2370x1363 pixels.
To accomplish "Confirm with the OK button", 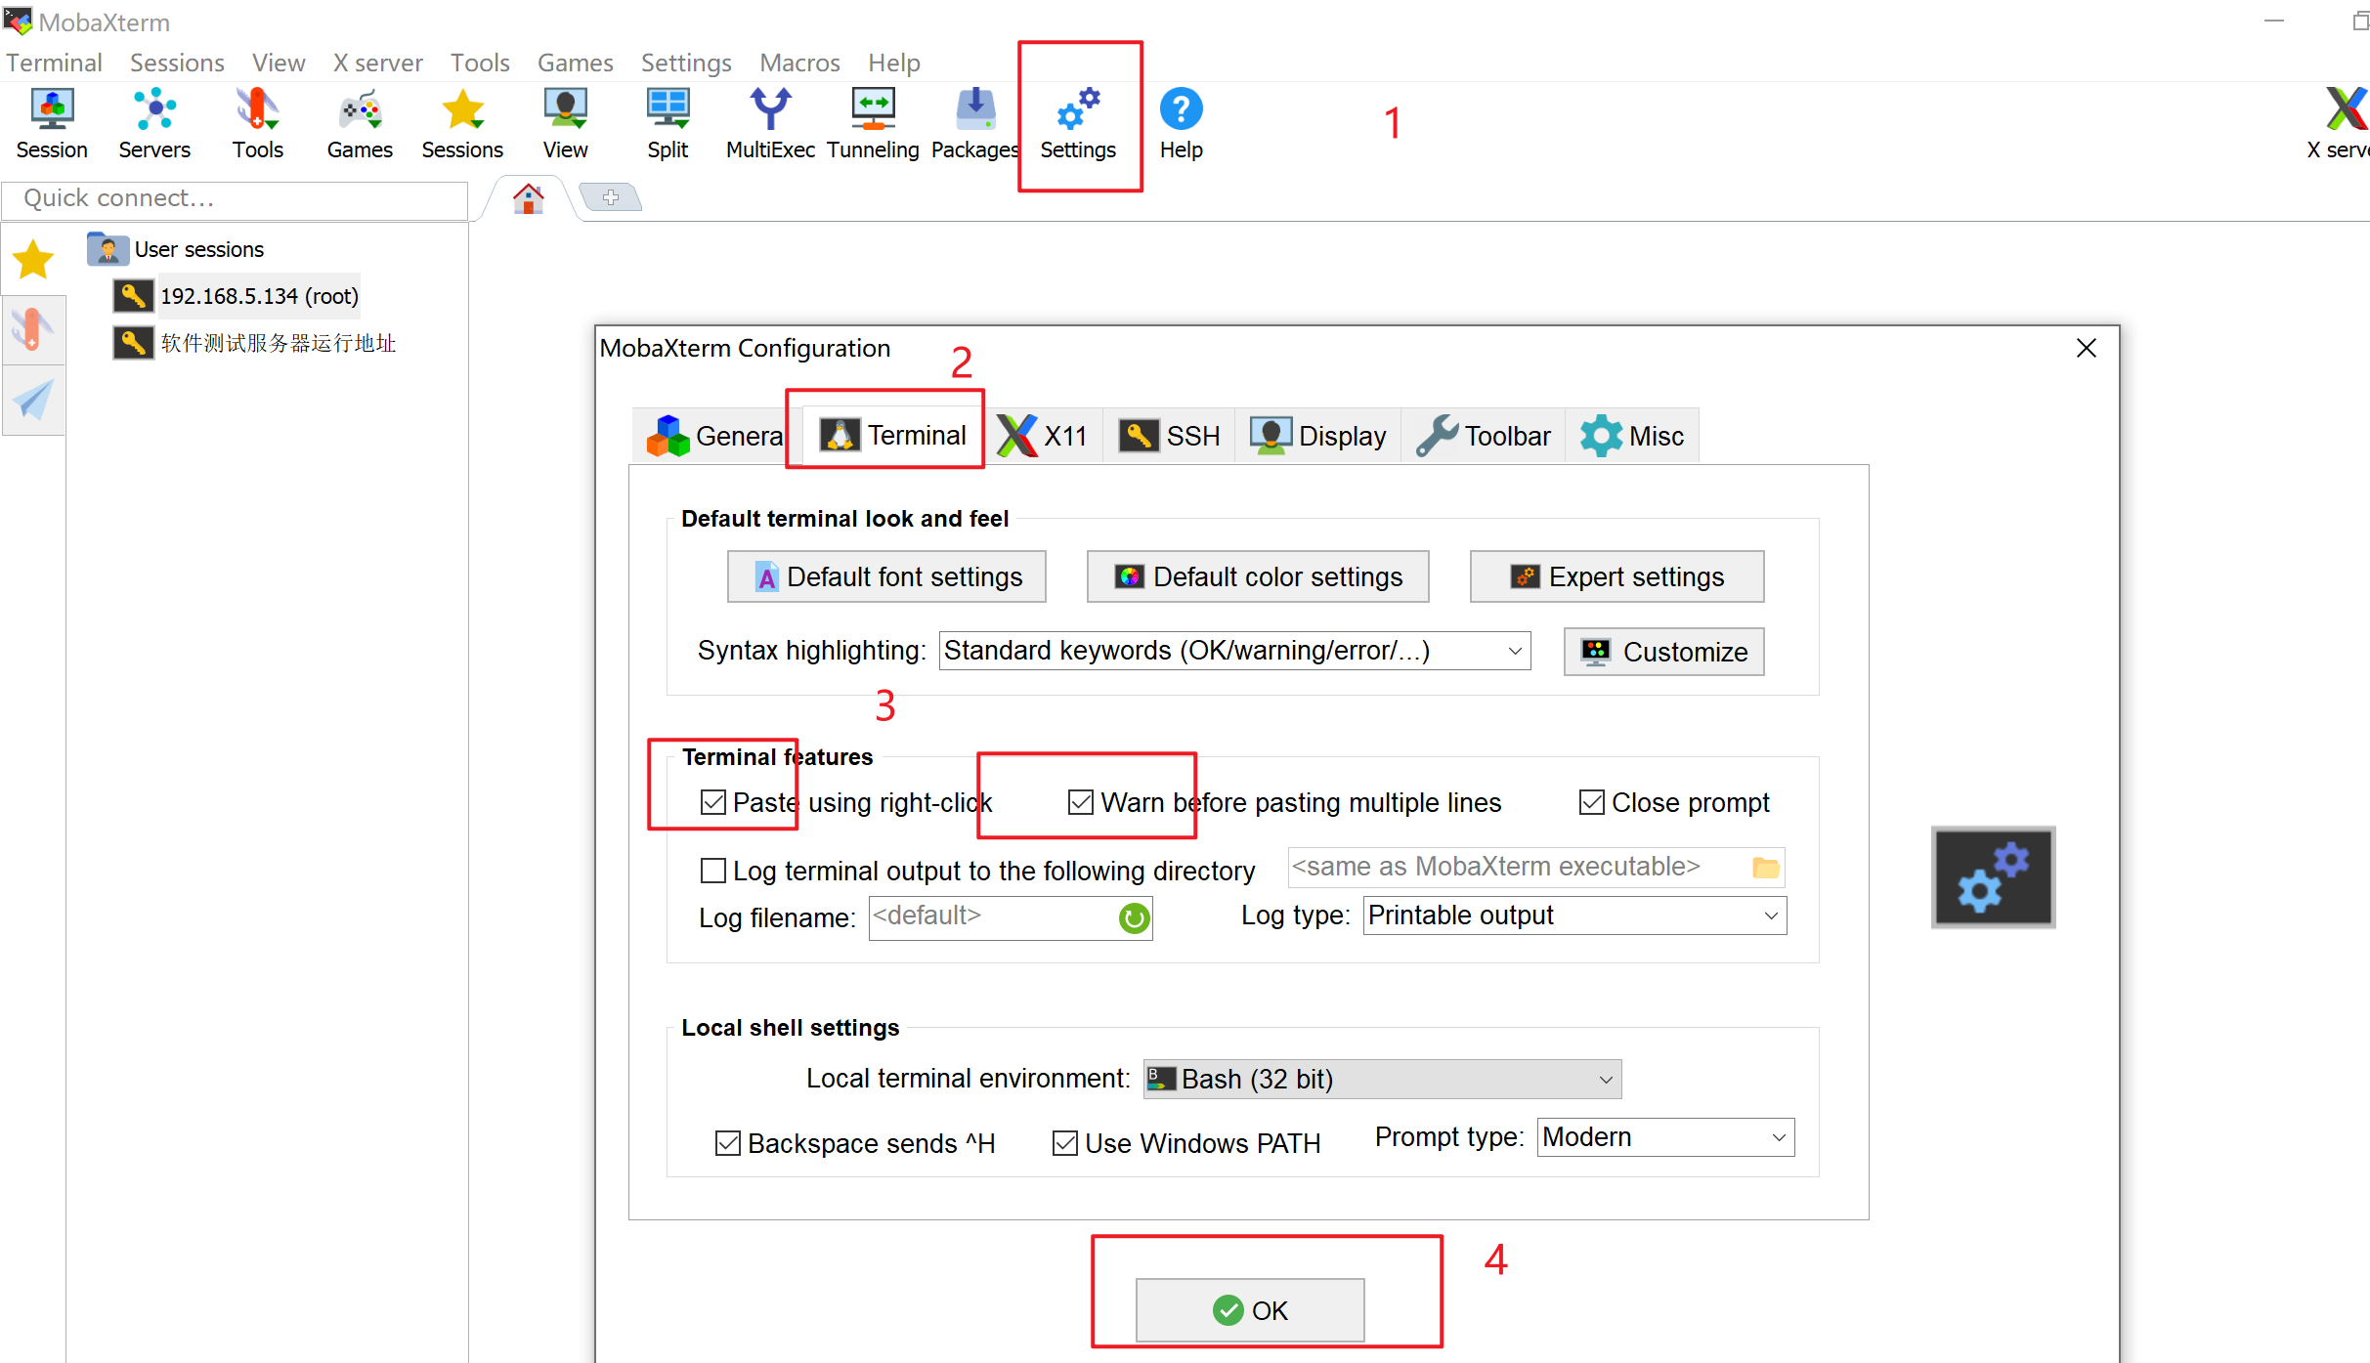I will pos(1250,1310).
